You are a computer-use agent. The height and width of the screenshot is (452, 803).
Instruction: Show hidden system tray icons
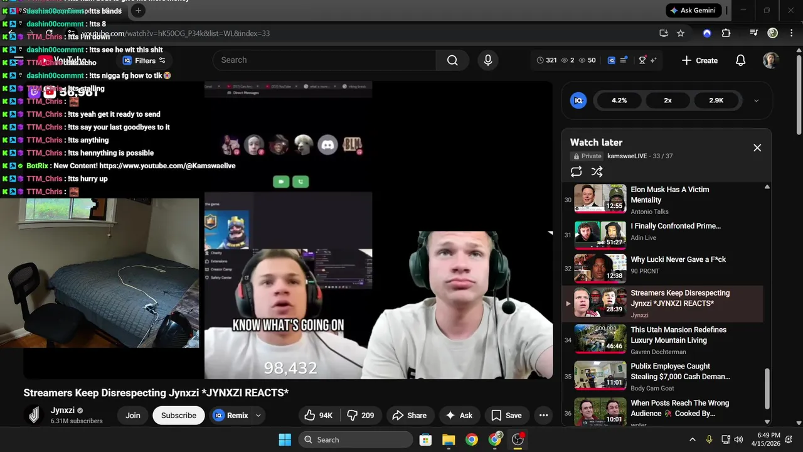coord(693,439)
